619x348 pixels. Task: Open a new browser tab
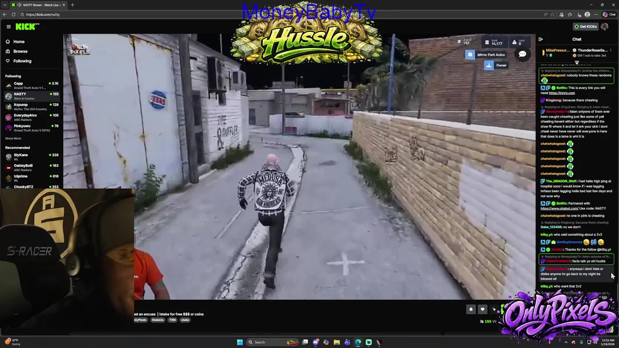(x=72, y=5)
